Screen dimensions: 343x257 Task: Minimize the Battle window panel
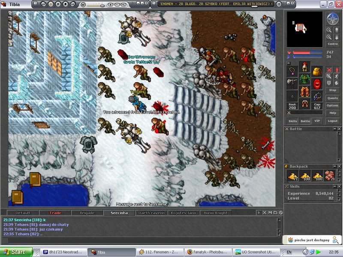pyautogui.click(x=335, y=129)
